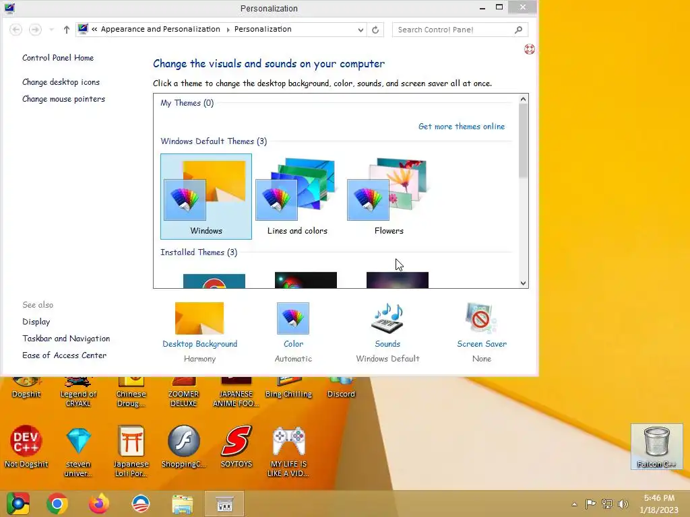Screen dimensions: 690x517
Task: Open the Bing Chilling desktop shortcut
Action: [288, 388]
